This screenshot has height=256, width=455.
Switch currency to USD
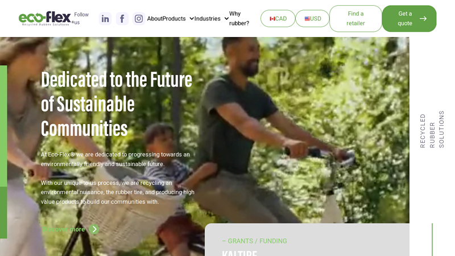click(x=312, y=19)
